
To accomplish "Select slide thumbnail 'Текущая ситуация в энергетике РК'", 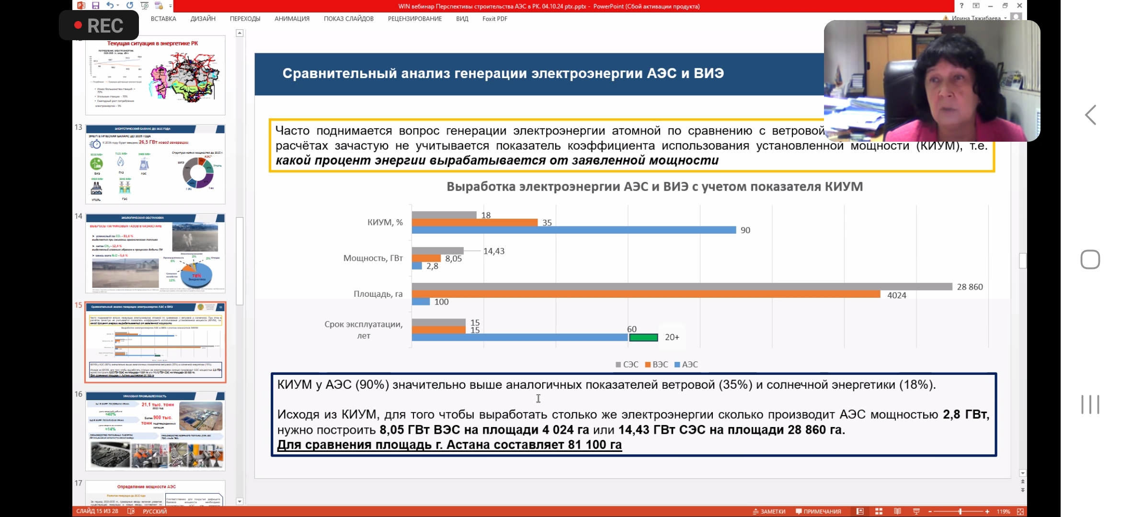I will [x=155, y=75].
